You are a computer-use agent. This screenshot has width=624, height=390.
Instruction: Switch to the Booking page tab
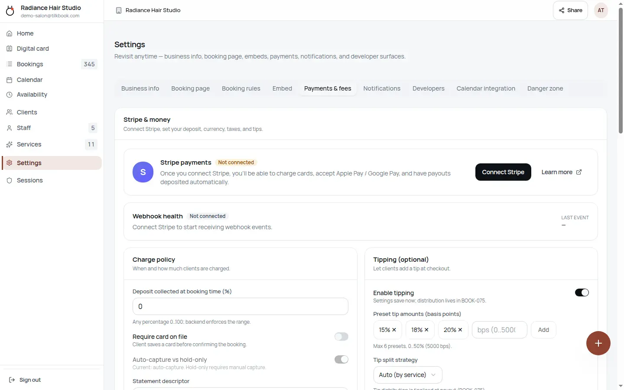tap(191, 88)
